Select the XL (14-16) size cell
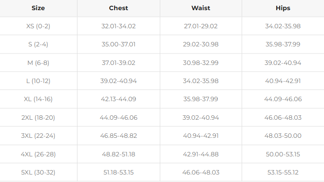 38,99
